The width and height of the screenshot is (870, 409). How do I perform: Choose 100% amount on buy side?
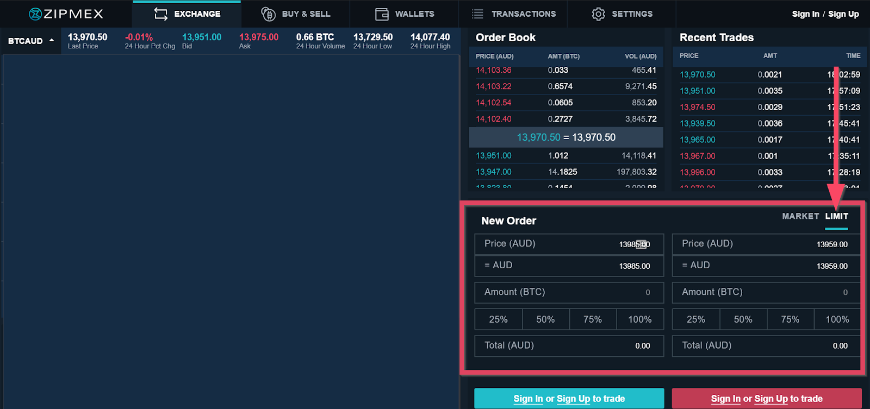point(639,319)
